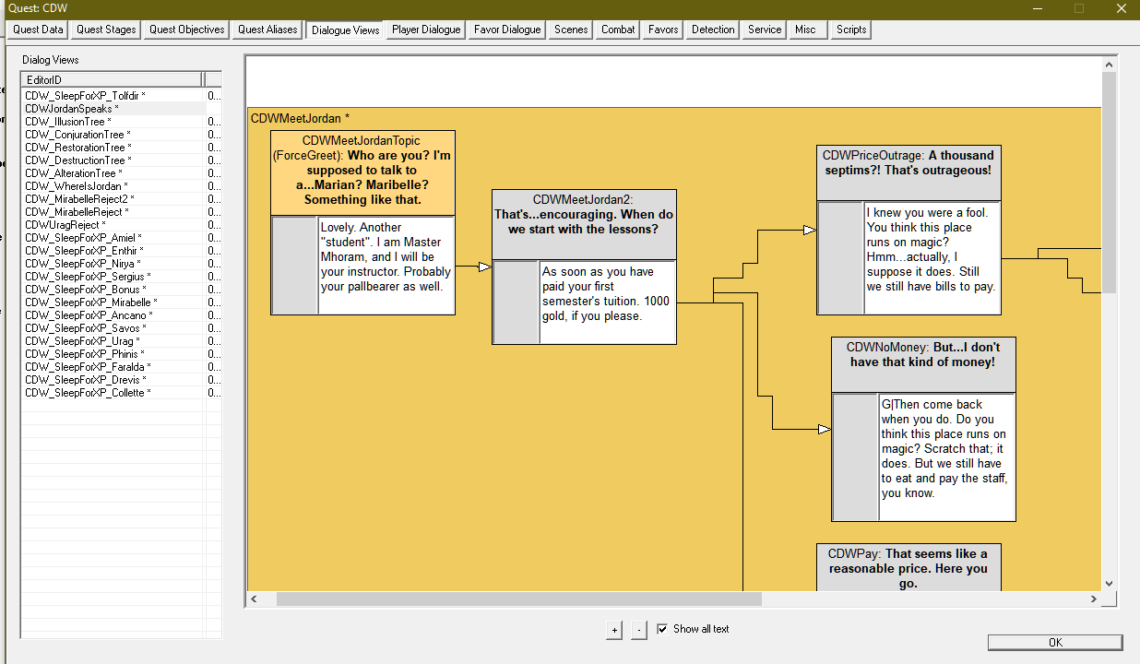The height and width of the screenshot is (664, 1140).
Task: Click the CDWMeetJordanTopic dialogue node header
Action: tap(362, 172)
